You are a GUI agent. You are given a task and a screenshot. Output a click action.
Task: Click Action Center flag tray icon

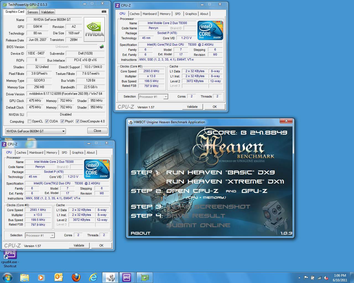coord(306,278)
